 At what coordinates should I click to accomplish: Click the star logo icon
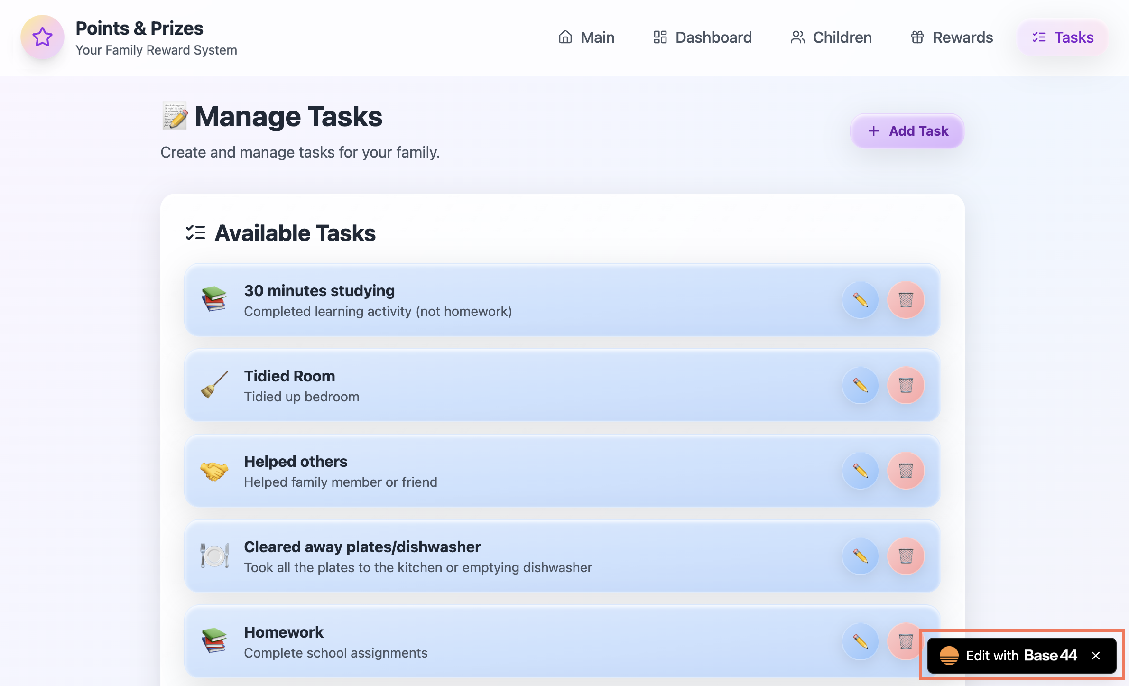pyautogui.click(x=42, y=37)
